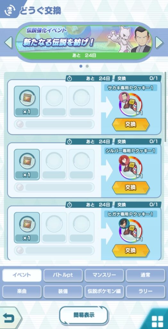The image size is (168, 329).
Task: Switch to the マンスリー tab
Action: click(x=104, y=275)
